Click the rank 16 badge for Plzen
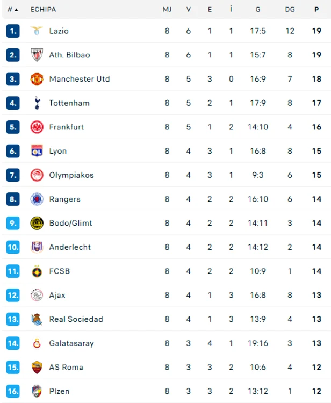 [13, 391]
